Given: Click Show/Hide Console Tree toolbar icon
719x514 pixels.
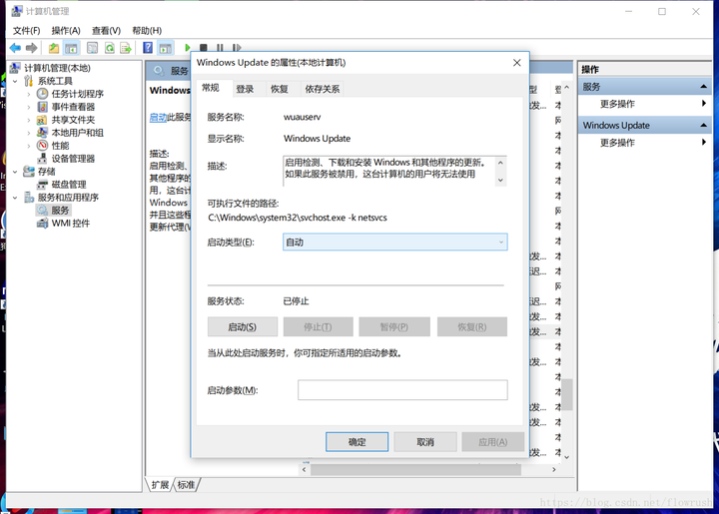Looking at the screenshot, I should coord(71,48).
